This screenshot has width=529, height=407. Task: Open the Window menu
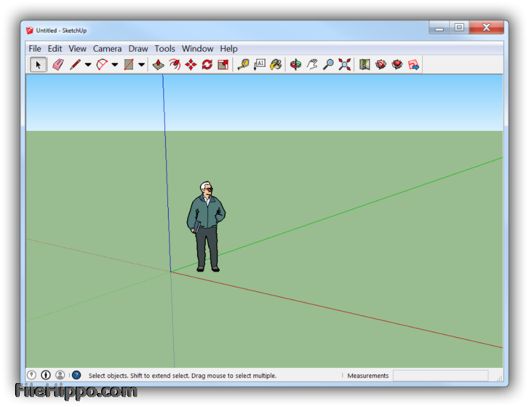coord(198,49)
